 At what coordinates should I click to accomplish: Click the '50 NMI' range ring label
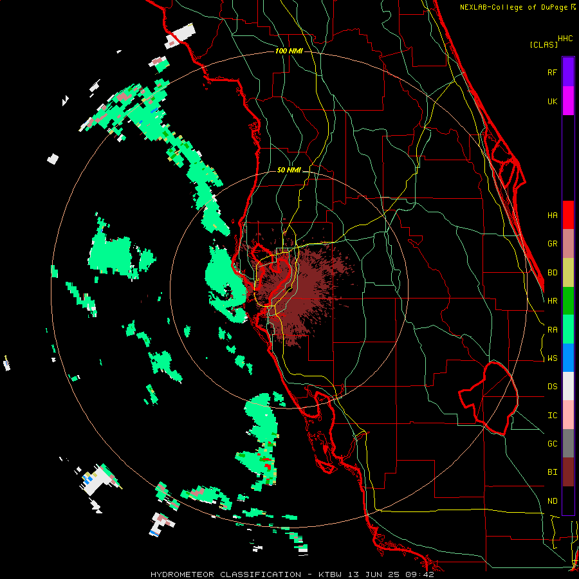(289, 170)
